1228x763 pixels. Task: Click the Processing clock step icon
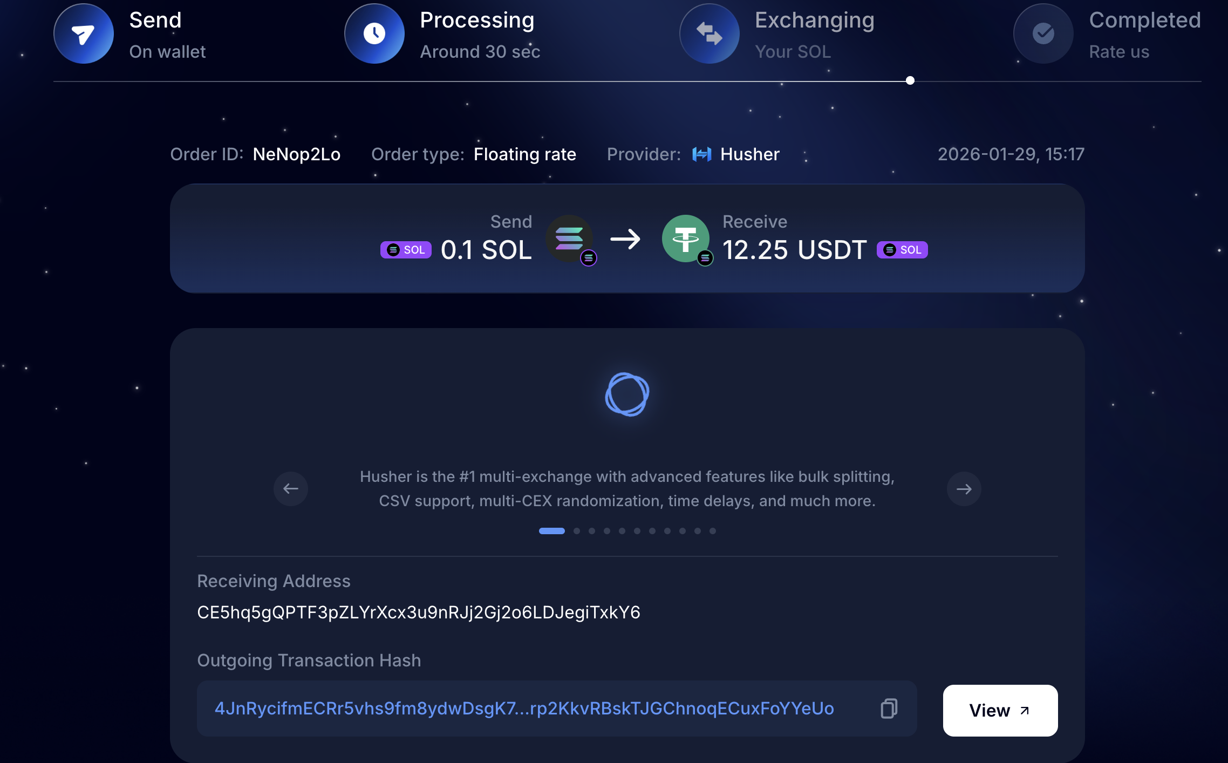coord(374,34)
